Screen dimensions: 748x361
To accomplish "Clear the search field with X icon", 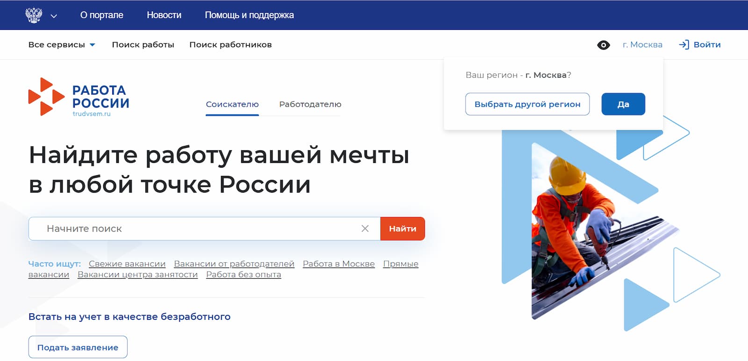I will pos(365,229).
